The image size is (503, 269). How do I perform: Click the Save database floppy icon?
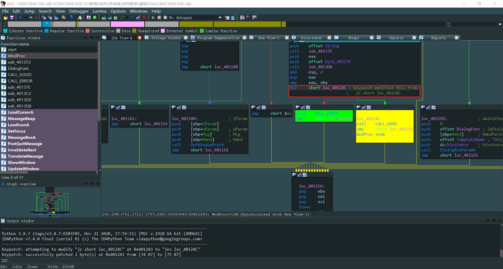pyautogui.click(x=12, y=18)
